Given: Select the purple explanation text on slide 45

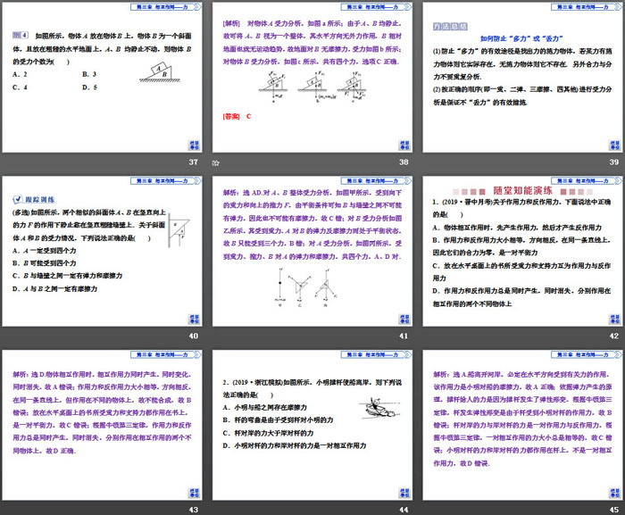Looking at the screenshot, I should pos(522,419).
